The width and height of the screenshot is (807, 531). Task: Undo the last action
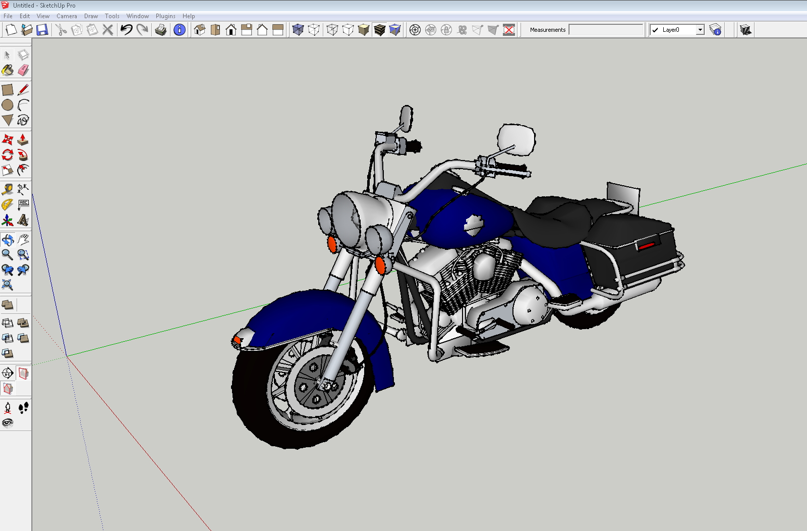127,30
